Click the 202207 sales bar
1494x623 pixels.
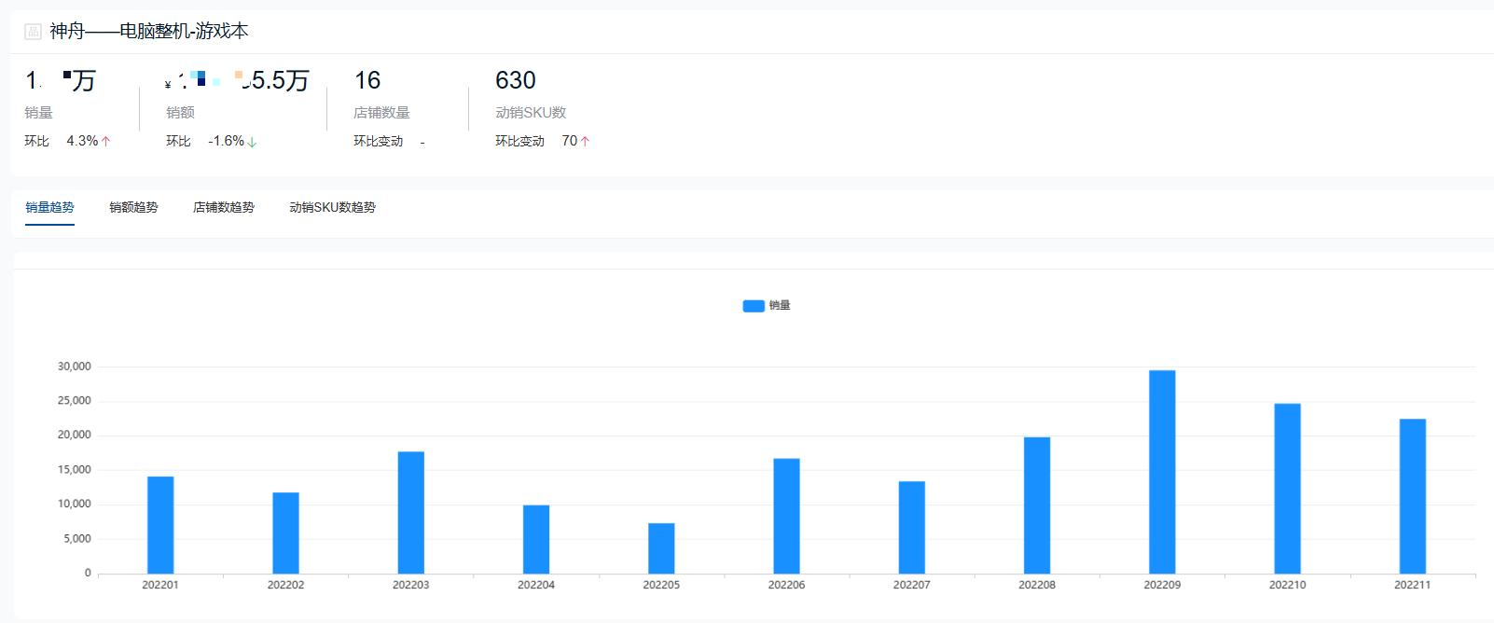tap(912, 528)
